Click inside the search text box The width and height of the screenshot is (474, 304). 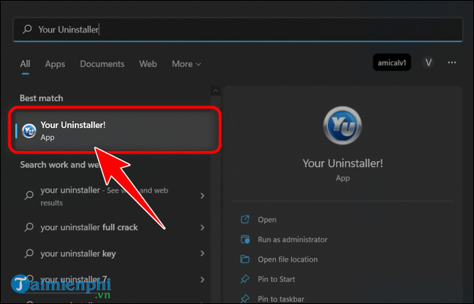(238, 29)
